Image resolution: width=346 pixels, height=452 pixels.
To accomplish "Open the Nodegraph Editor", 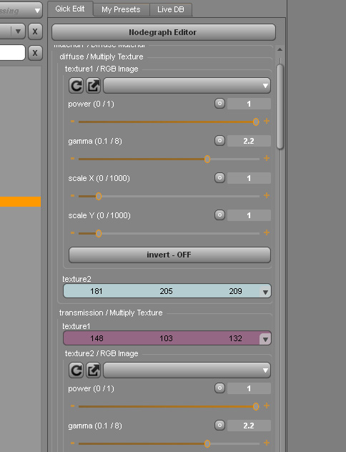I will tap(163, 32).
